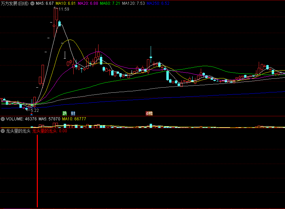
Task: Expand the 万方发展 main chart indicator dropdown
Action: click(x=32, y=3)
